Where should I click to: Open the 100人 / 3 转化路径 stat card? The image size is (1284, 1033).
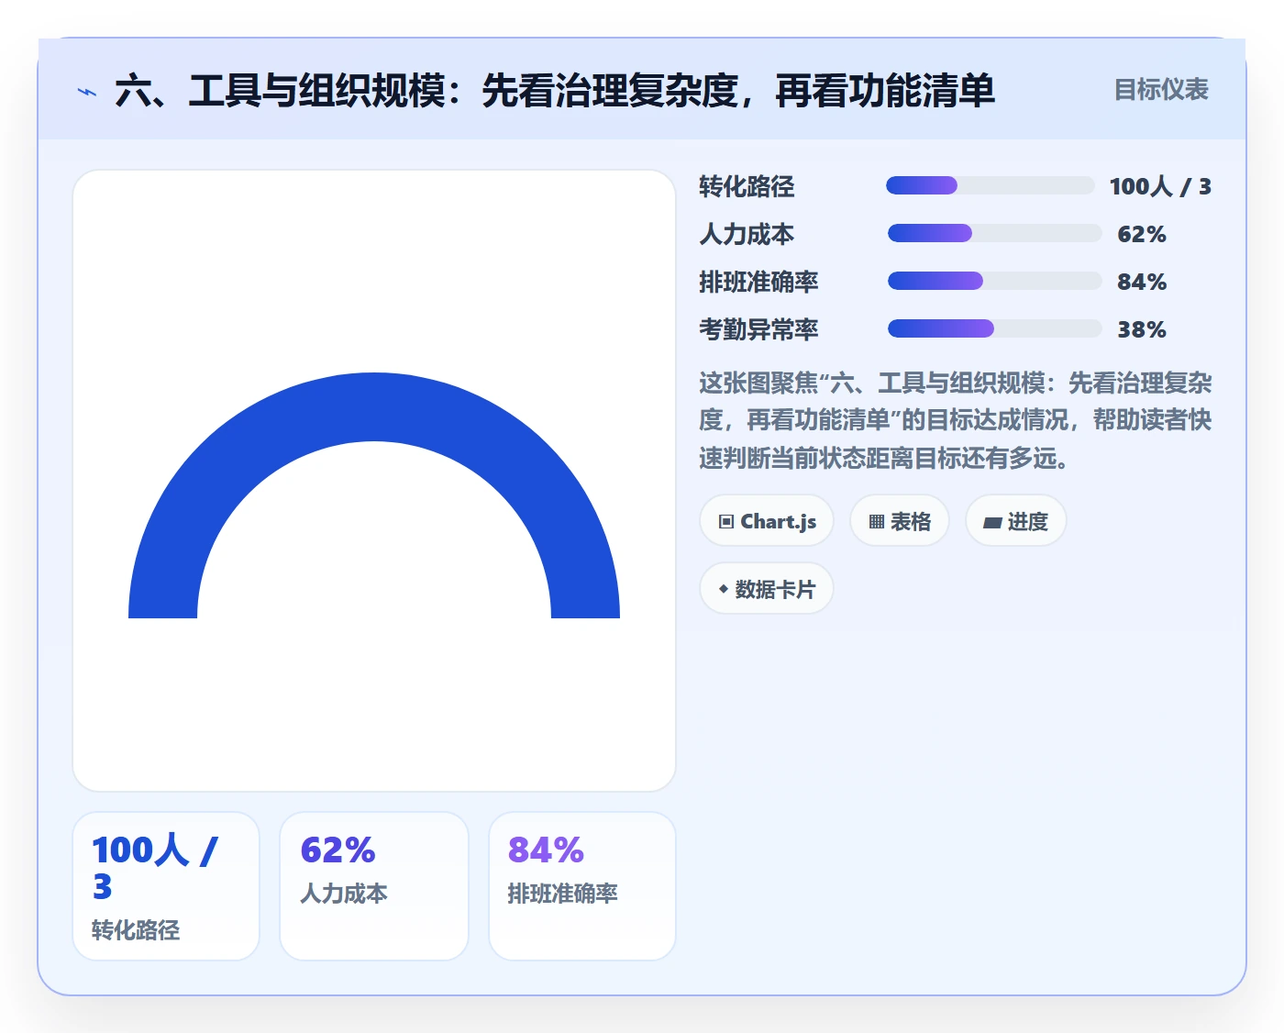pyautogui.click(x=166, y=886)
